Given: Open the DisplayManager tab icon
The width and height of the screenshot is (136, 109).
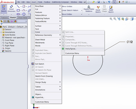Looking at the screenshot, I should (x=15, y=21).
